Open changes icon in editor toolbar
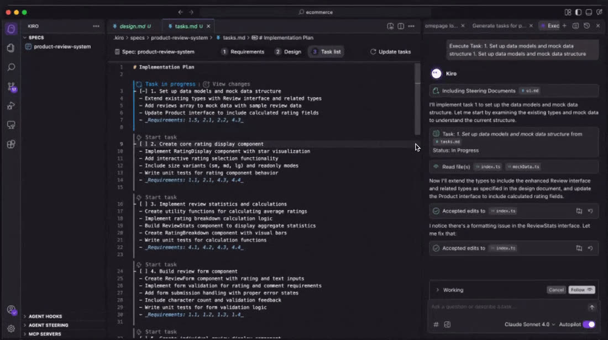The image size is (608, 340). point(390,26)
